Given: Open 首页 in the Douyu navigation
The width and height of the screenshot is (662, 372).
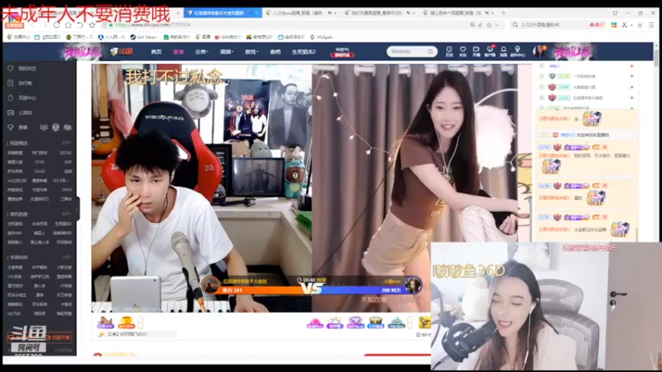Looking at the screenshot, I should point(156,52).
